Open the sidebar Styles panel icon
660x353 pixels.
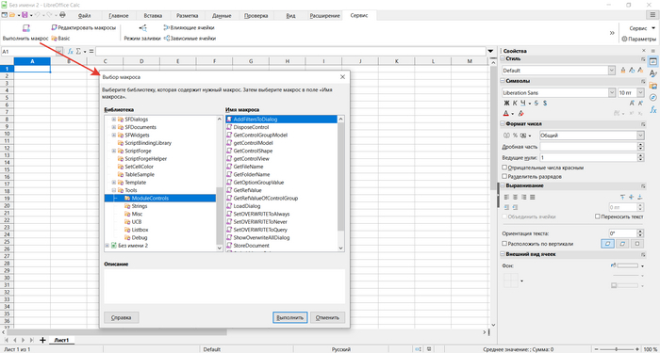(x=652, y=73)
